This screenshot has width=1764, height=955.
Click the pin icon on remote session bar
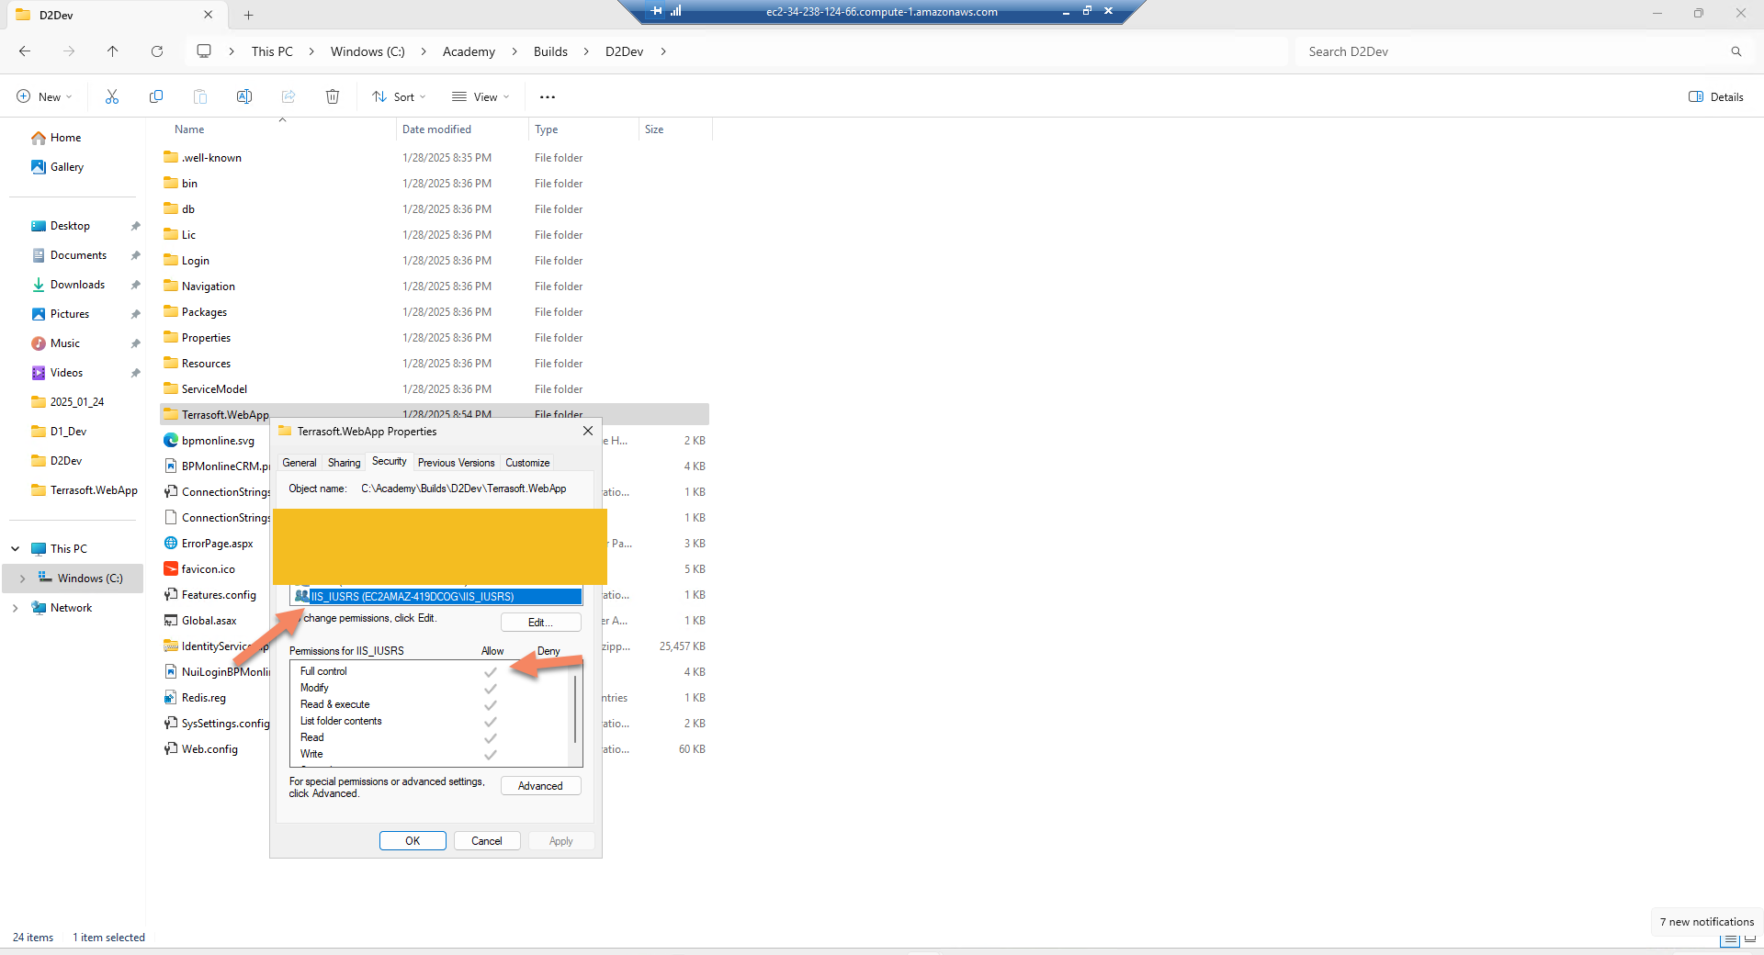(656, 11)
